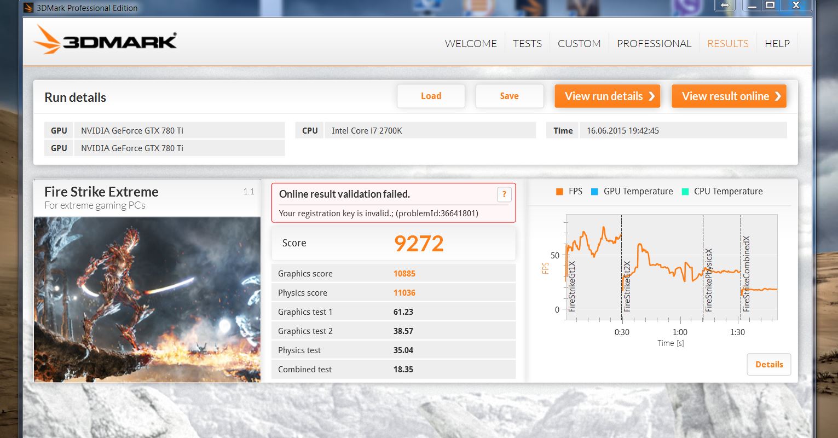The height and width of the screenshot is (438, 838).
Task: Select the FireStrikePhysicsX chart marker
Action: [x=709, y=280]
